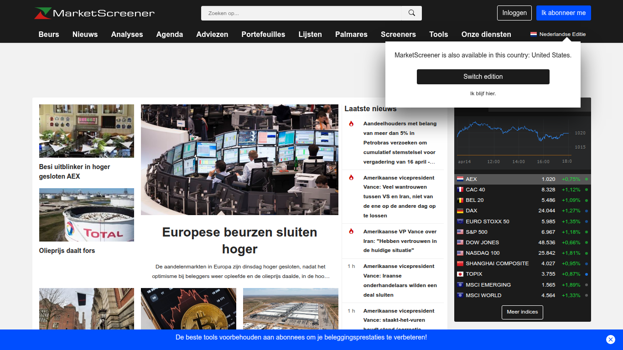Click the 'Ik abonneer me' button

(x=564, y=13)
